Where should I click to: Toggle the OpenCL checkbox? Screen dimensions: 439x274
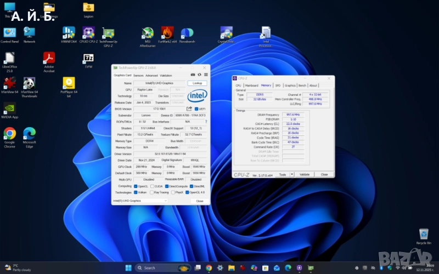point(136,186)
